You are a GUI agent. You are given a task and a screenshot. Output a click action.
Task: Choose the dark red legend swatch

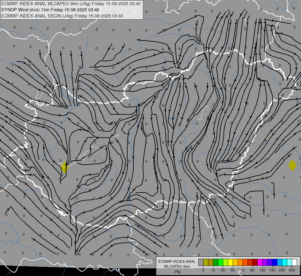pos(255,262)
